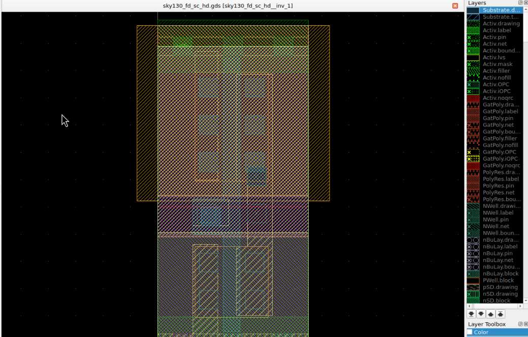
Task: Close the Layer Toolbox panel
Action: click(525, 324)
